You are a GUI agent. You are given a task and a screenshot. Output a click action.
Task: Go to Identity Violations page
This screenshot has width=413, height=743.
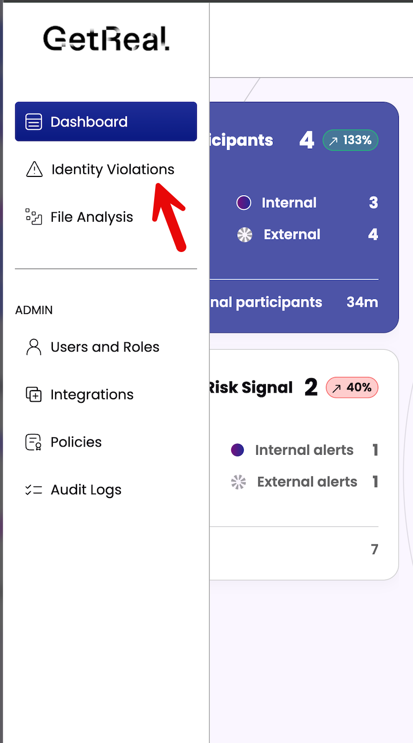113,169
